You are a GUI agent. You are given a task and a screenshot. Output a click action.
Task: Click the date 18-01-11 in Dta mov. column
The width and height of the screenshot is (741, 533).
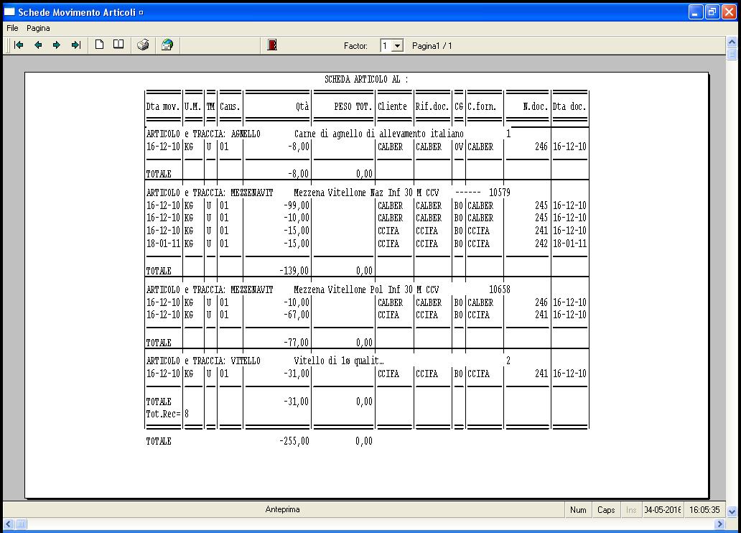163,244
